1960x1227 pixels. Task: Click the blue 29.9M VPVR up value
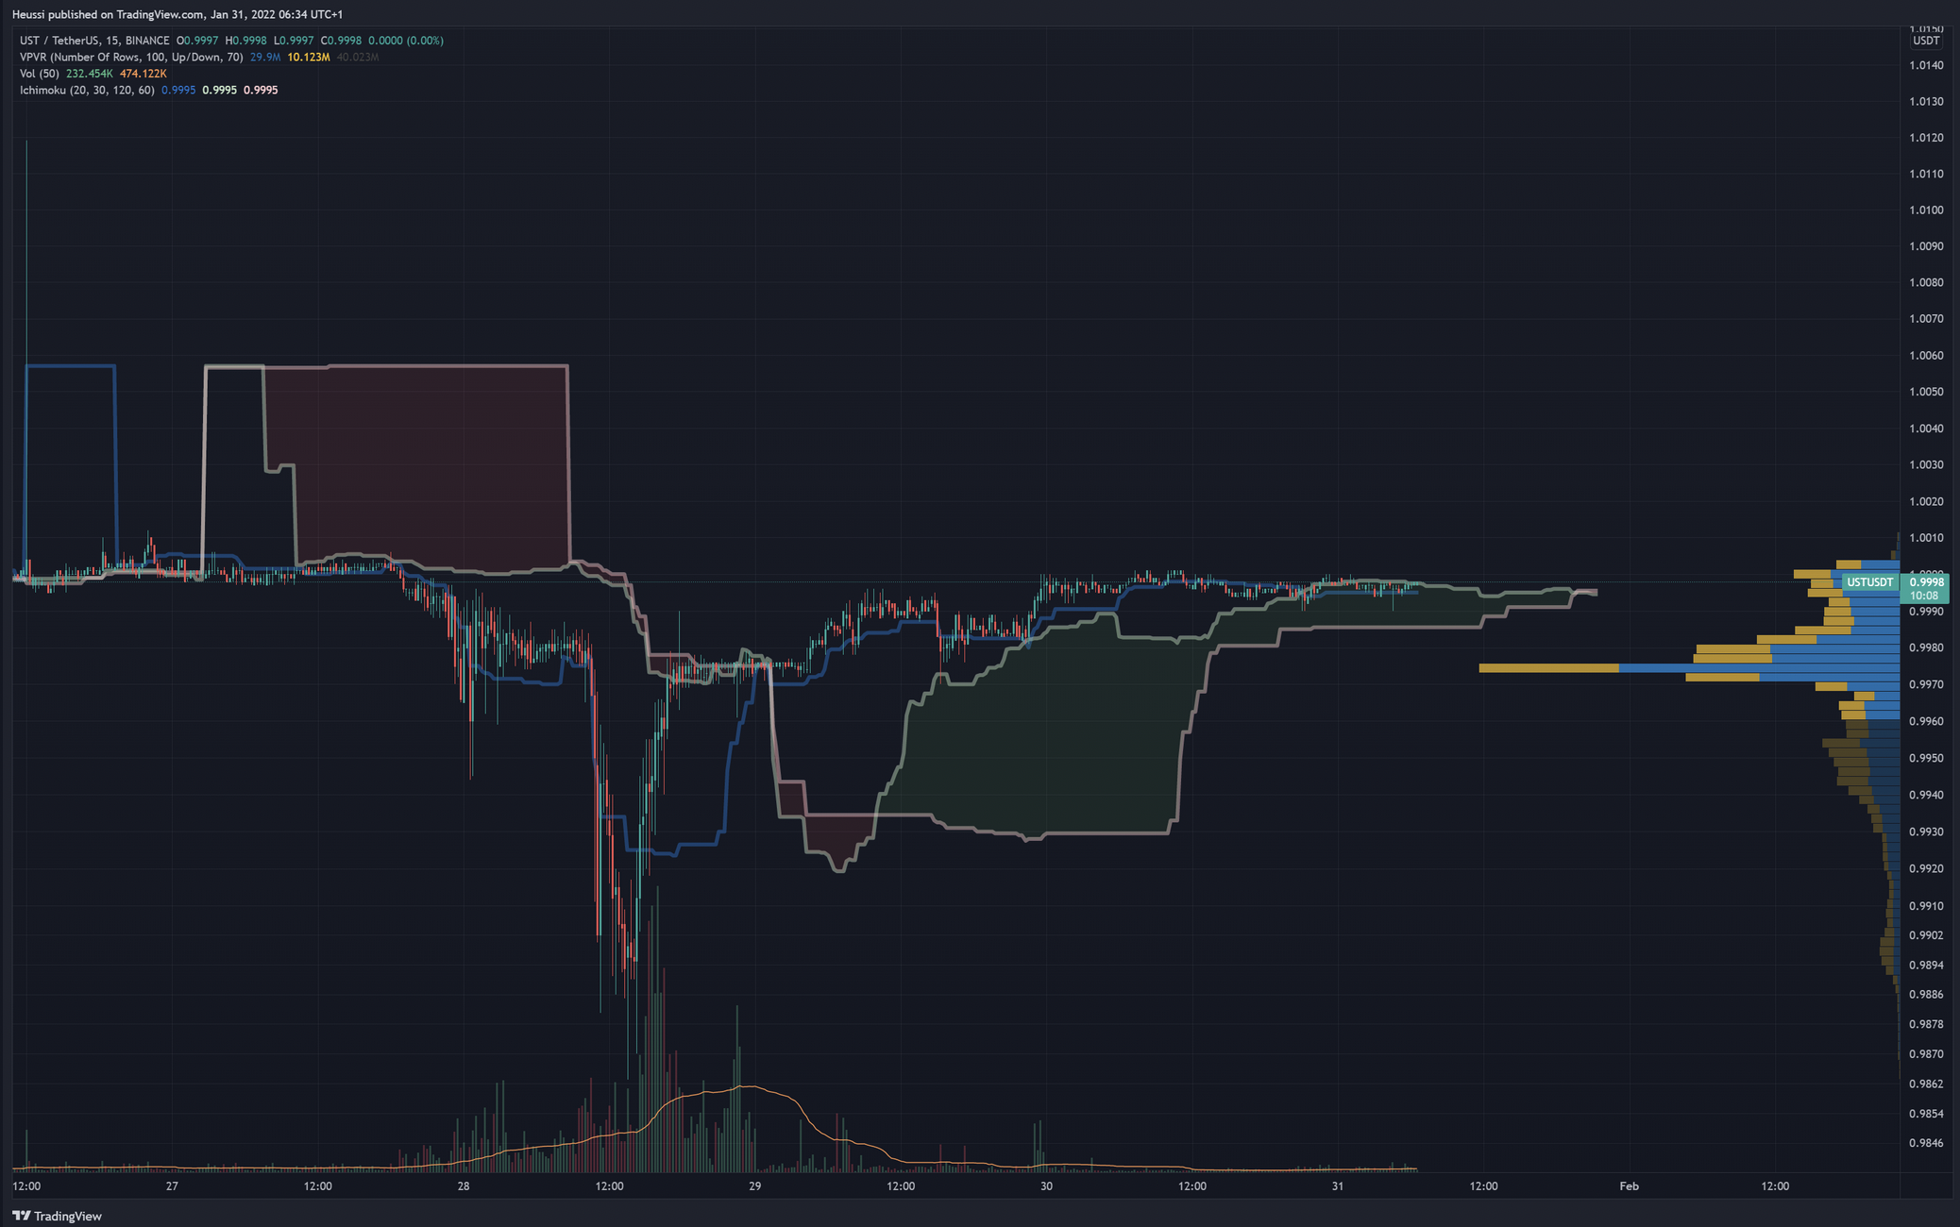(x=265, y=58)
